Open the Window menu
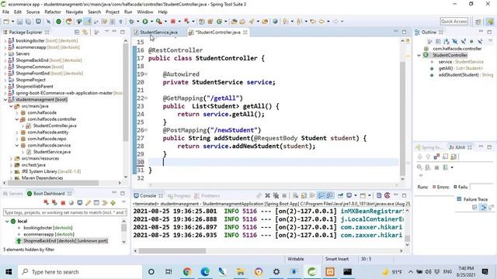 (x=145, y=12)
